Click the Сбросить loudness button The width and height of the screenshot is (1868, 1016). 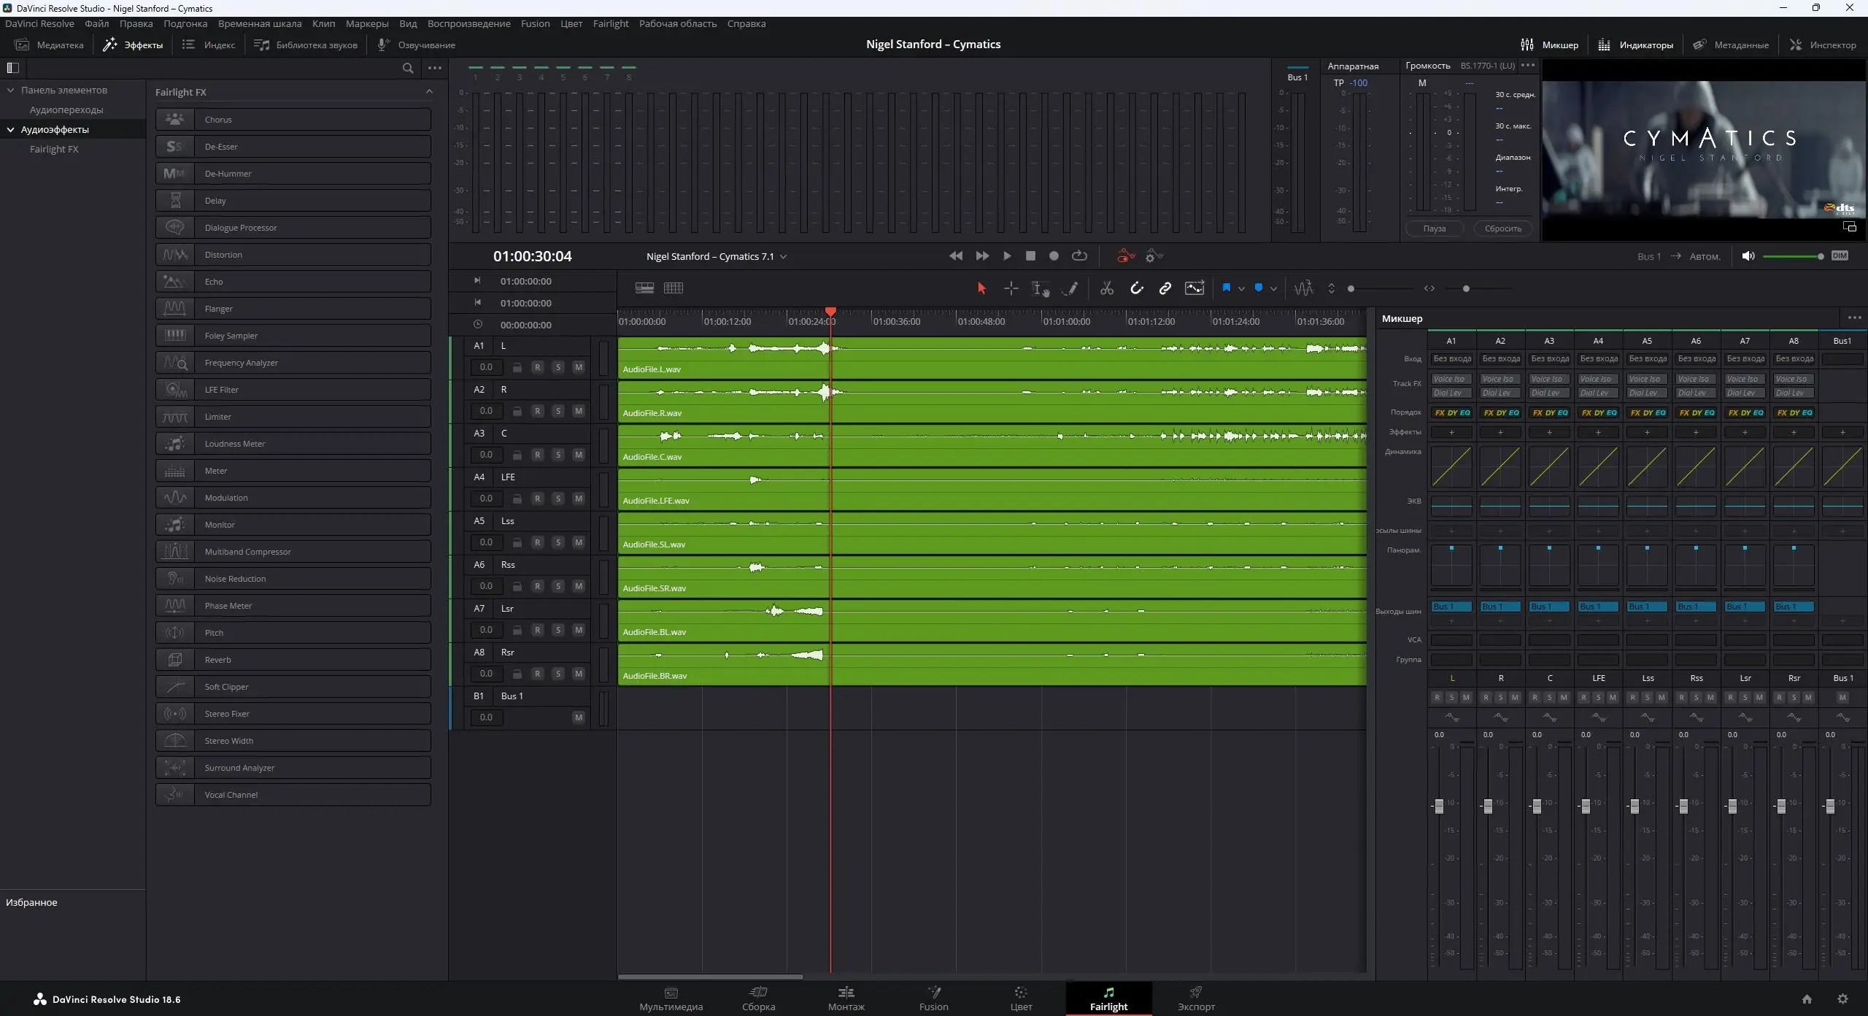point(1502,228)
